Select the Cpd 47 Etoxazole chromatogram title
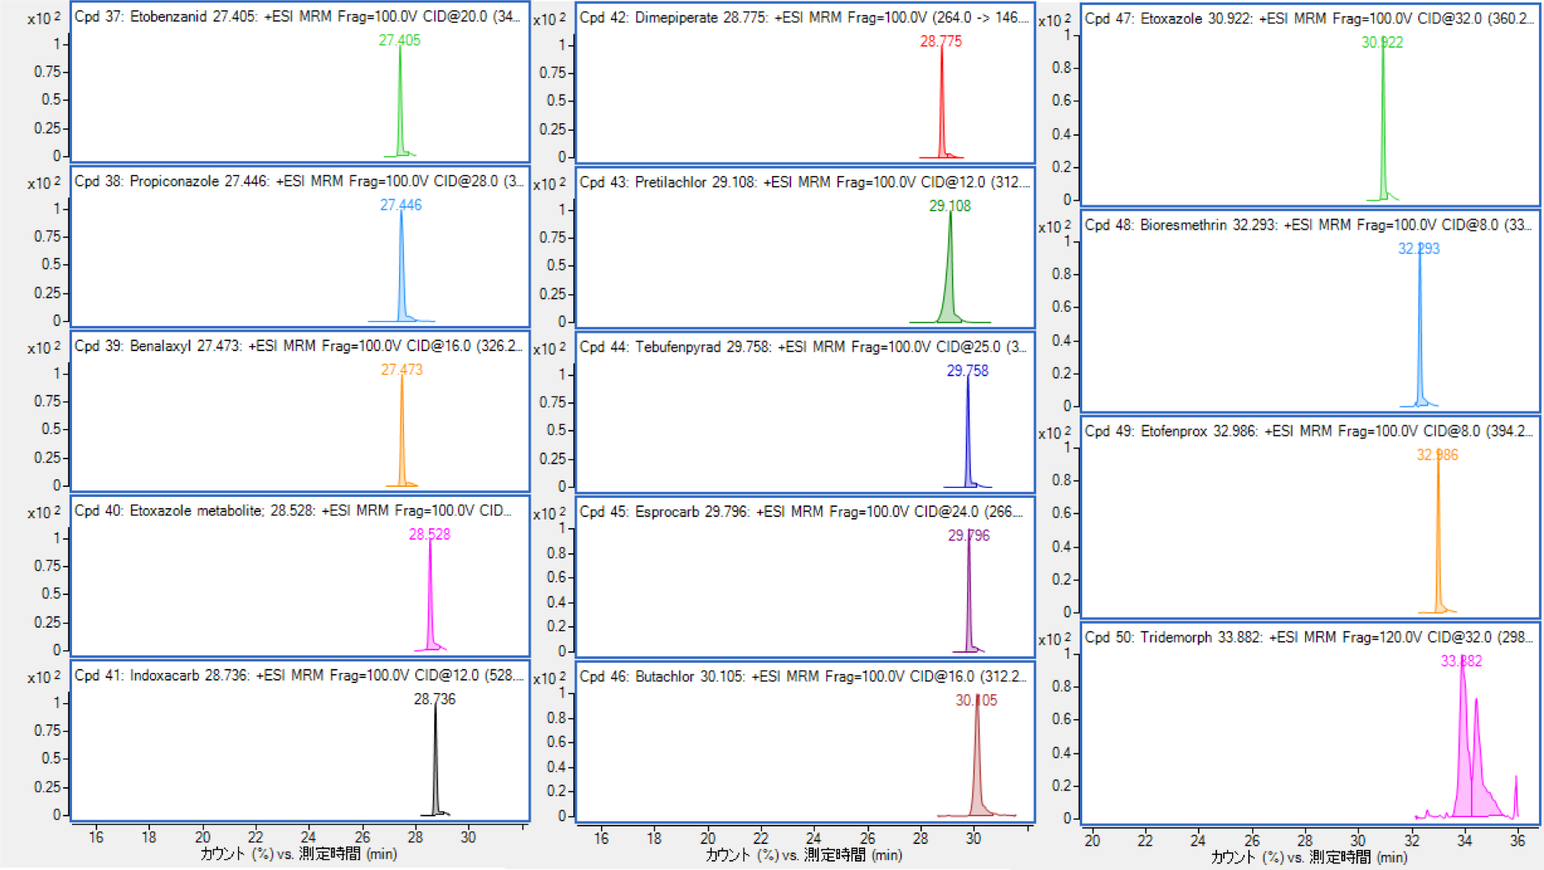The height and width of the screenshot is (870, 1544). (1309, 18)
